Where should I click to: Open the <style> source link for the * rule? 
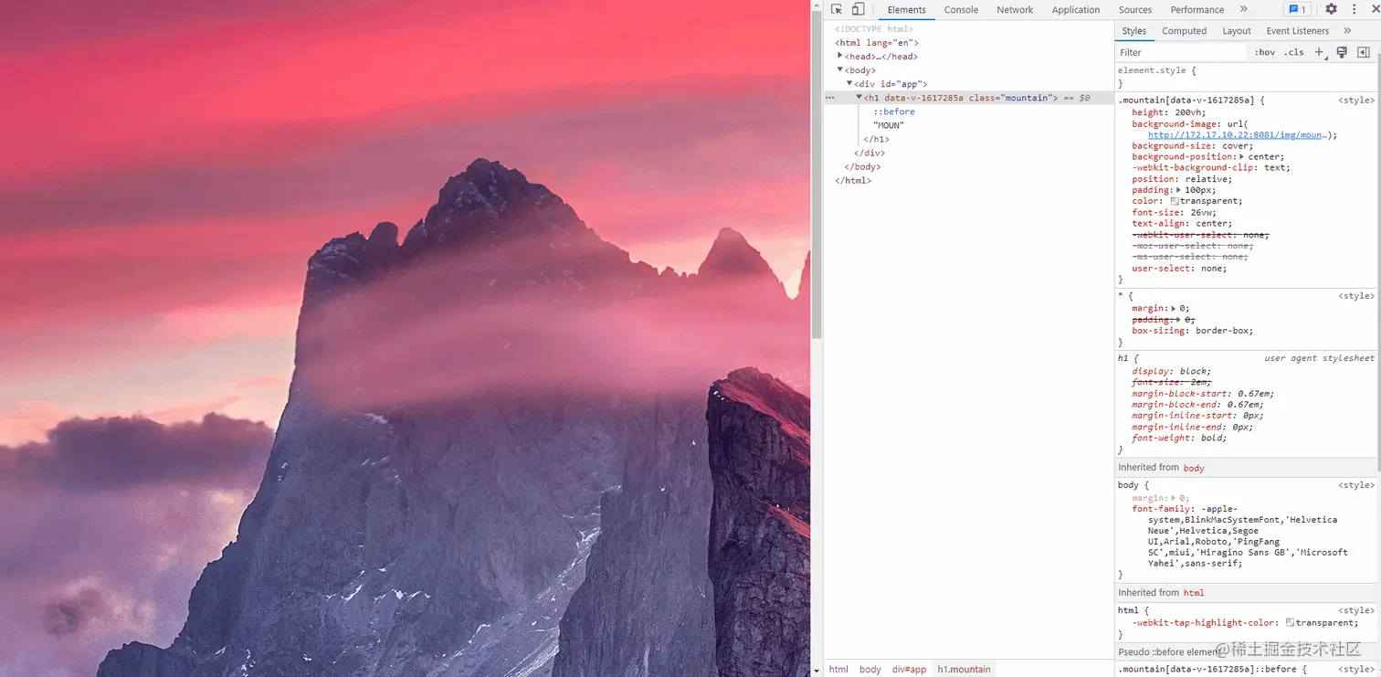click(1356, 296)
